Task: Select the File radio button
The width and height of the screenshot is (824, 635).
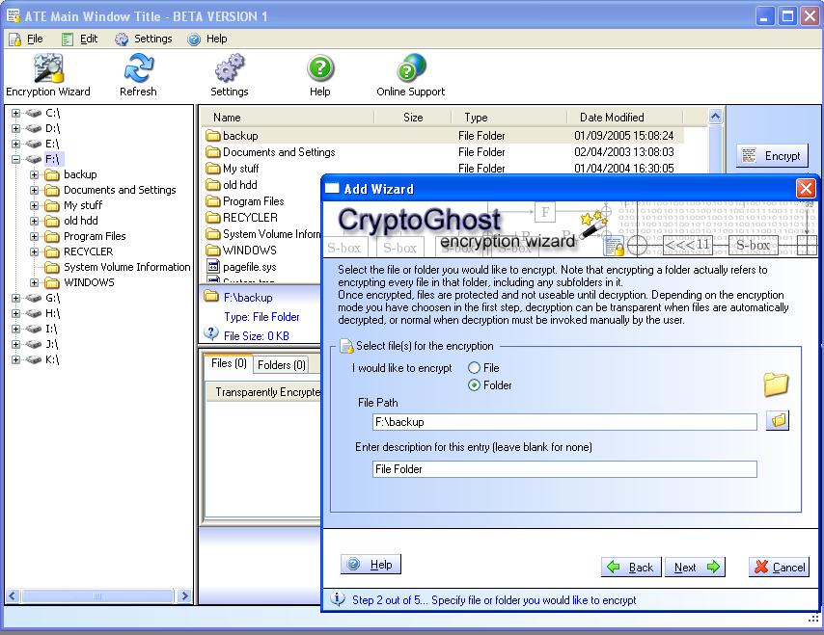Action: (x=474, y=368)
